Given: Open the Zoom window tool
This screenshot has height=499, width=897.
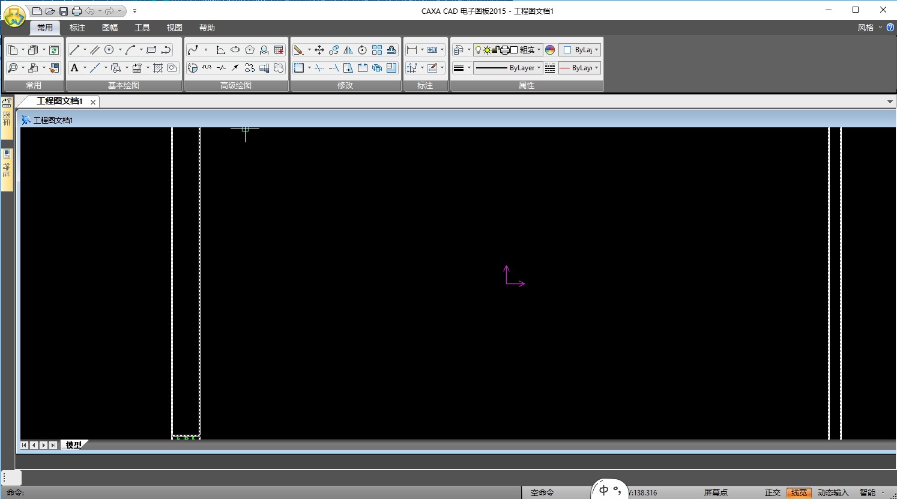Looking at the screenshot, I should [13, 68].
